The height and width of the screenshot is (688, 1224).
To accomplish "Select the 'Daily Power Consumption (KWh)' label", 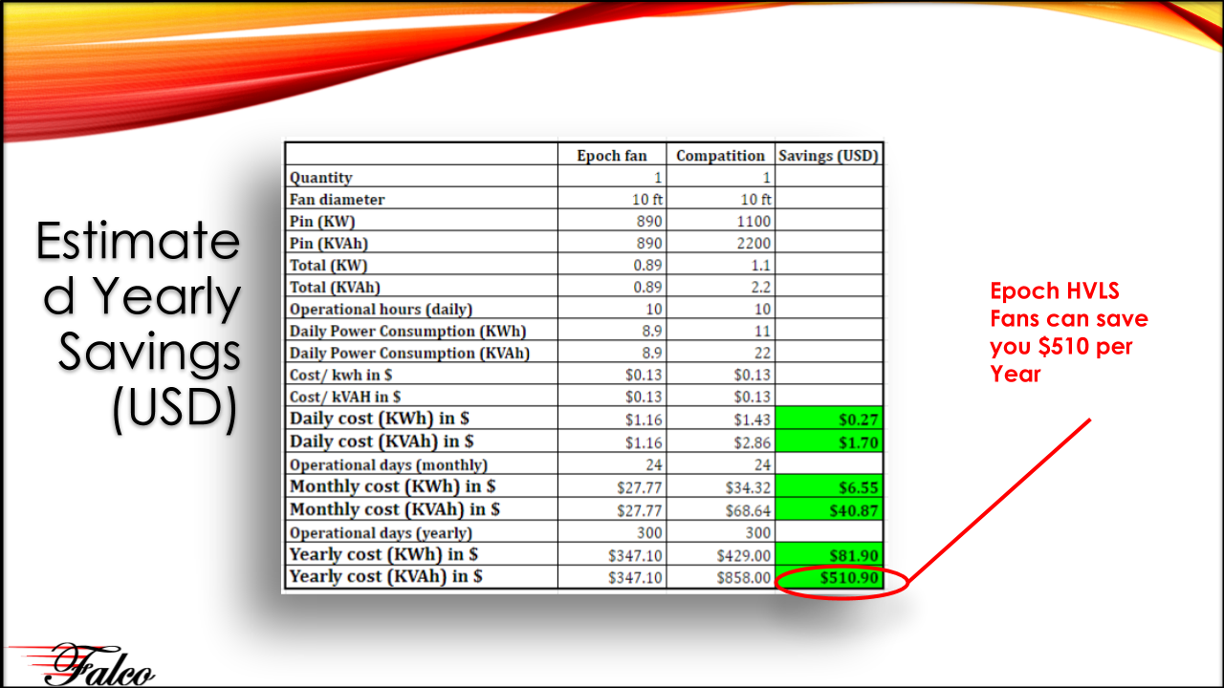I will click(x=407, y=332).
